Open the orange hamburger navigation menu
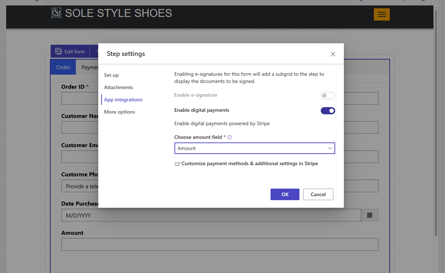 point(382,14)
